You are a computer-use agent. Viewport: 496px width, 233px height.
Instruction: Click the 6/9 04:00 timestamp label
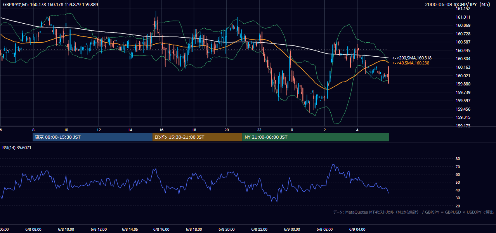[x=357, y=230]
